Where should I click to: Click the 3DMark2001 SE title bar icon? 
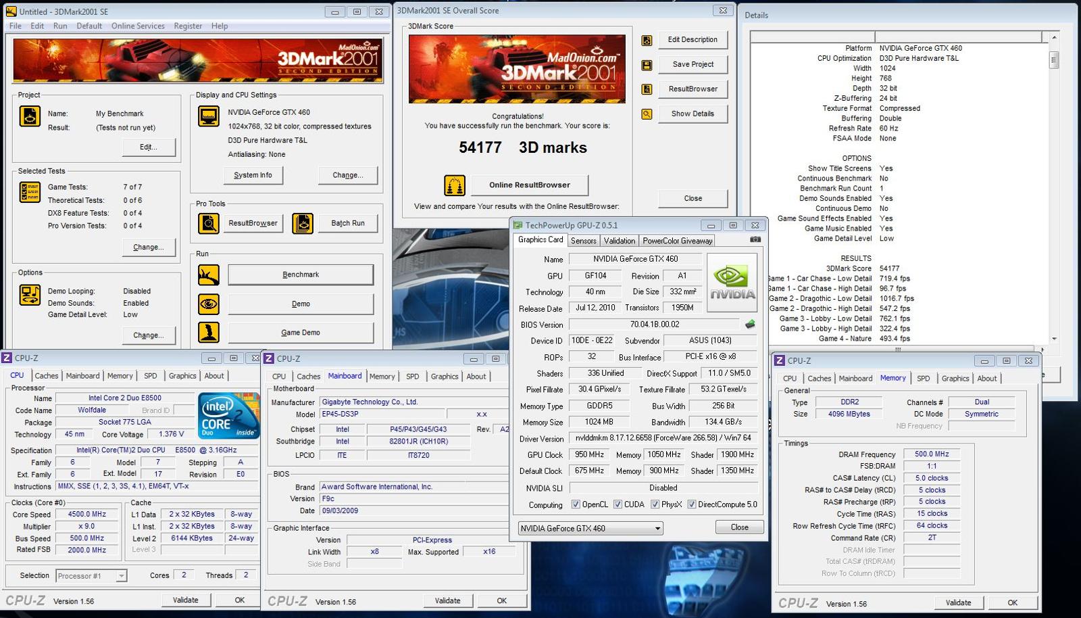11,11
